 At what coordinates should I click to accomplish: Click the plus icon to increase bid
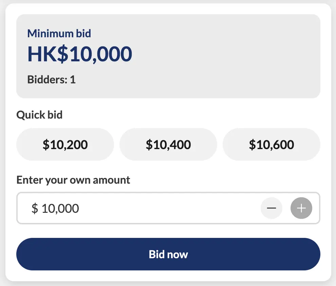(301, 208)
